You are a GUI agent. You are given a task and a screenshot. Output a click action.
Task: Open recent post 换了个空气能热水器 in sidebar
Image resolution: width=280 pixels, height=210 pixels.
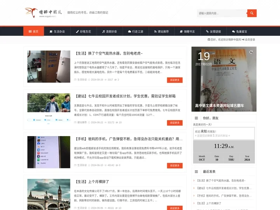221,180
